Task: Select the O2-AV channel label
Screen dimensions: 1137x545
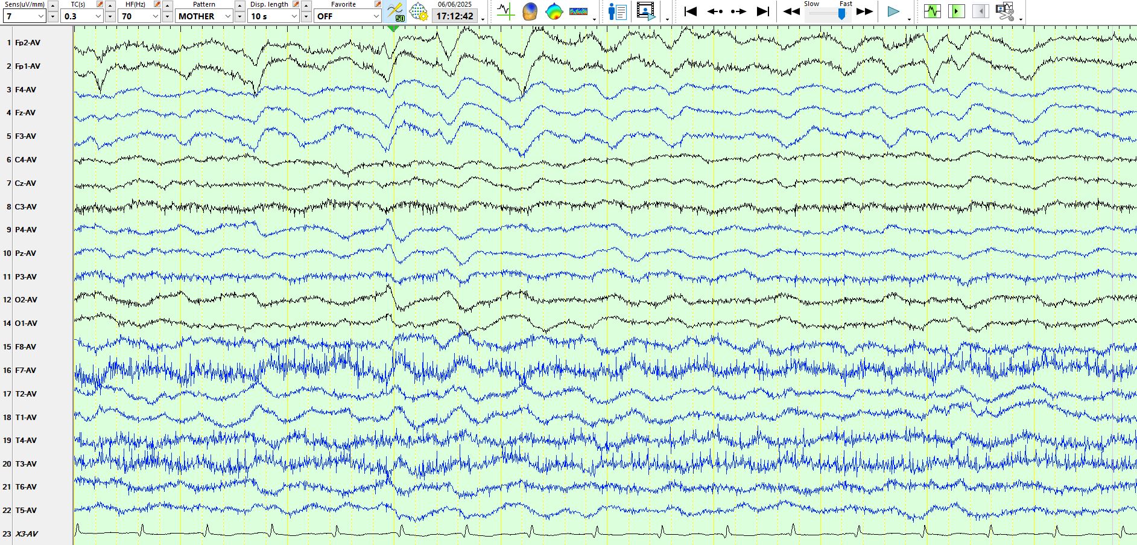Action: [26, 300]
